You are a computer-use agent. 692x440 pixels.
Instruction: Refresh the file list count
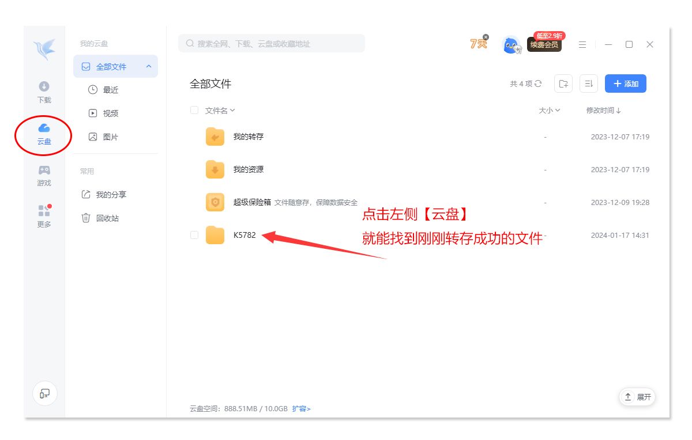(x=538, y=84)
